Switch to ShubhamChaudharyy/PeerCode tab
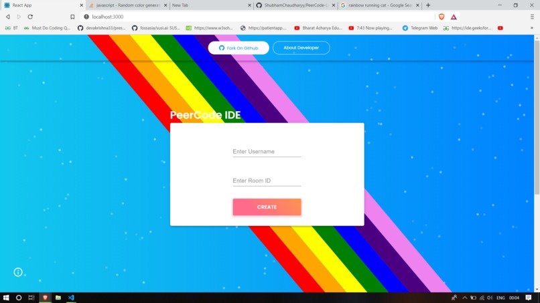This screenshot has height=303, width=540. tap(295, 5)
